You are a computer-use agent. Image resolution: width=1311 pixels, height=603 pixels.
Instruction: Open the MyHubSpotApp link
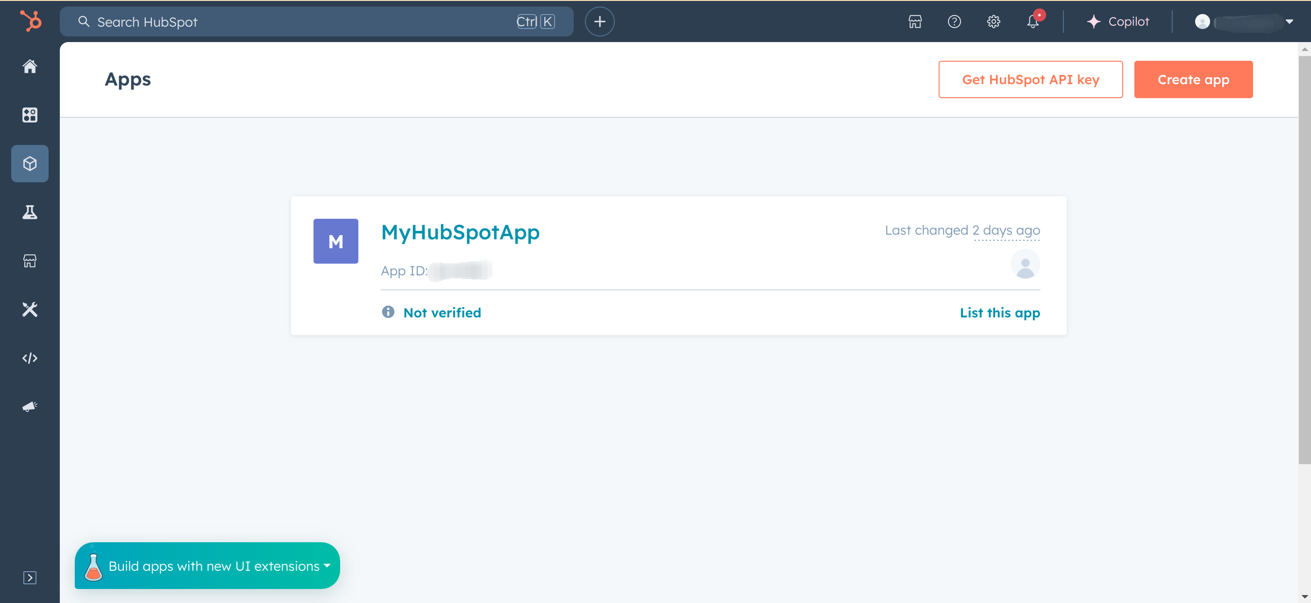pos(460,232)
